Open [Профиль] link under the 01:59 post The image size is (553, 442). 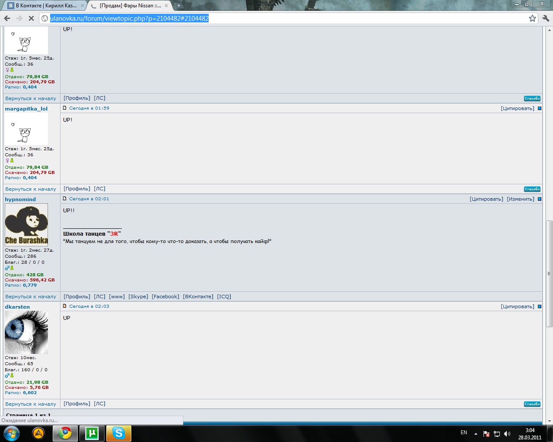(77, 189)
